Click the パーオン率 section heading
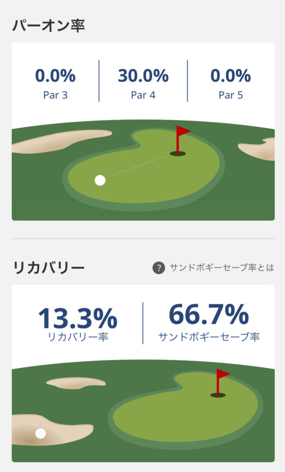The image size is (285, 472). [x=48, y=25]
